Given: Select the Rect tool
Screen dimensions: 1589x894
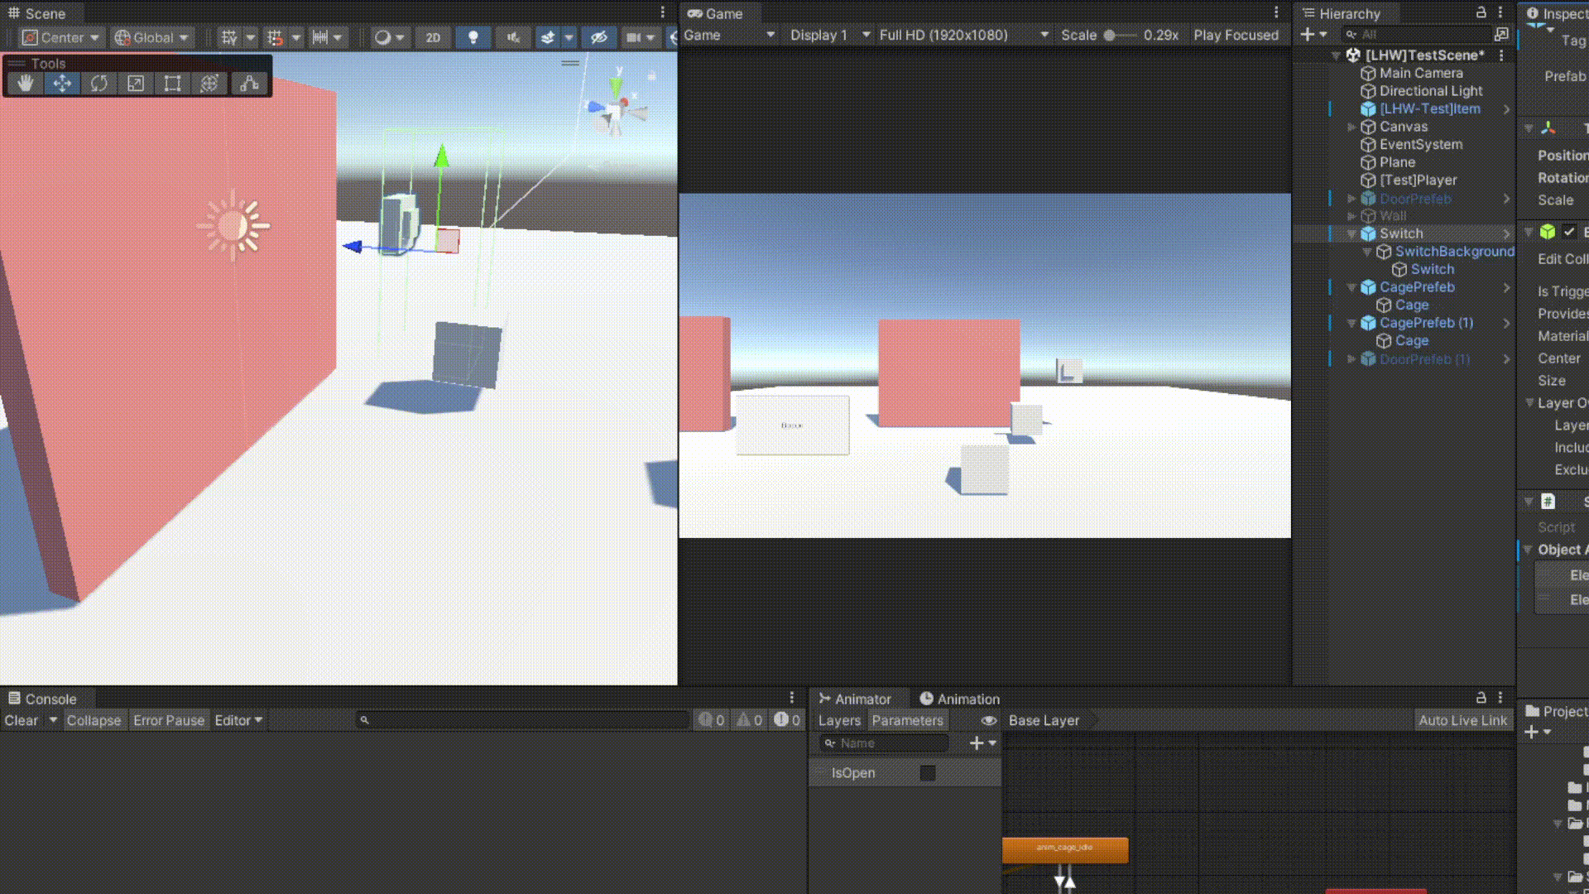Looking at the screenshot, I should pos(172,83).
